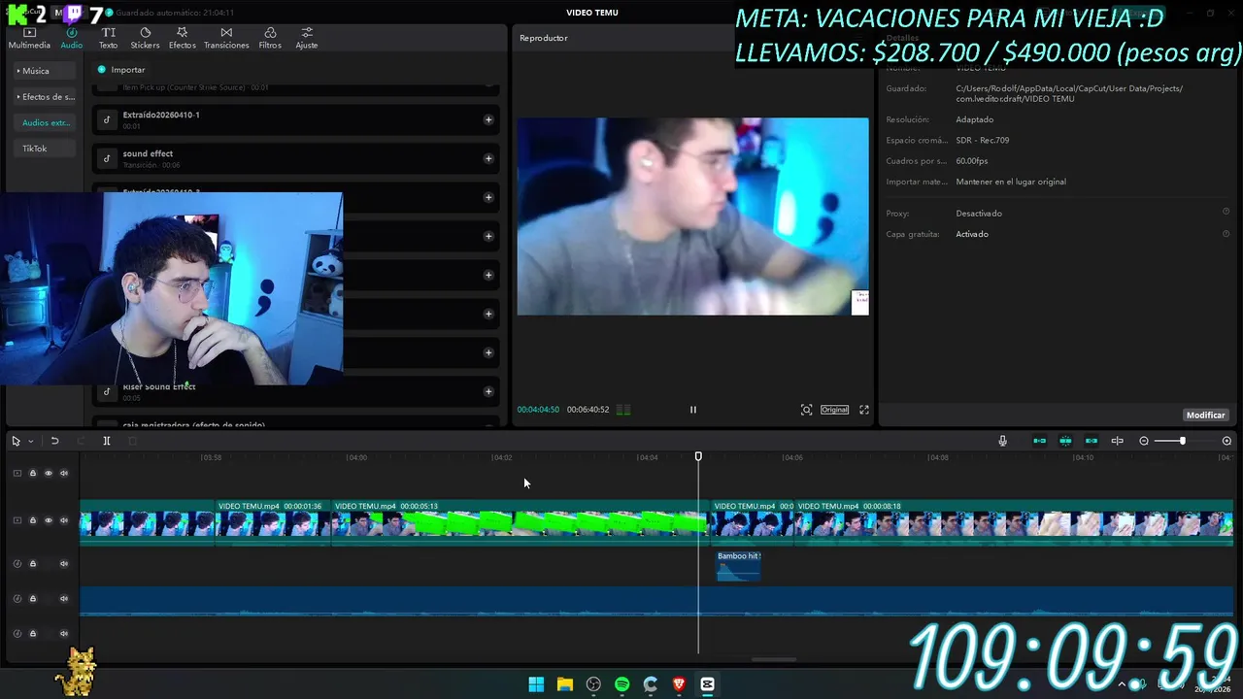Click the Modificar button

(x=1205, y=415)
